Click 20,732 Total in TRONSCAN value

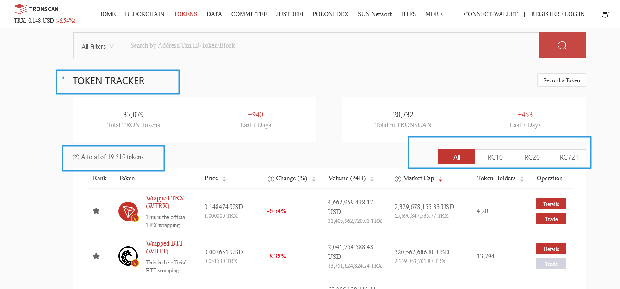[x=403, y=115]
